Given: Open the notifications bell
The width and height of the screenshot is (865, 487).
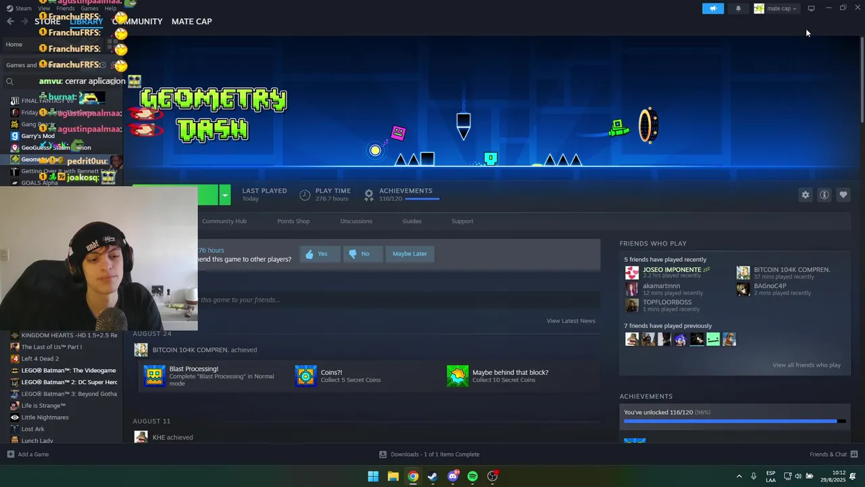Looking at the screenshot, I should [738, 8].
